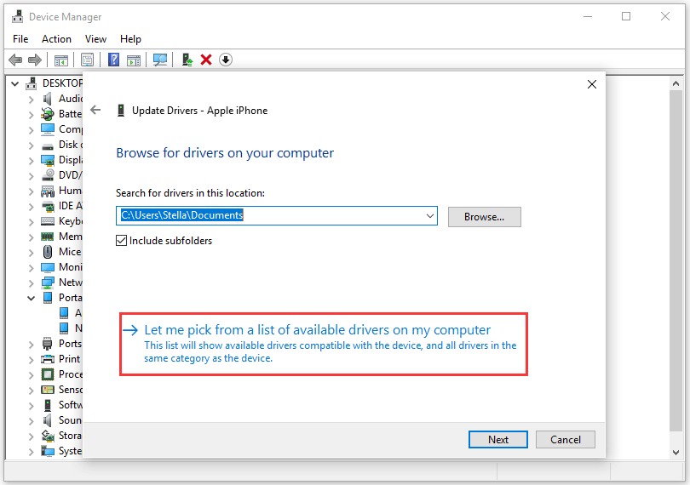
Task: Click the red Uninstall device icon
Action: click(x=205, y=60)
